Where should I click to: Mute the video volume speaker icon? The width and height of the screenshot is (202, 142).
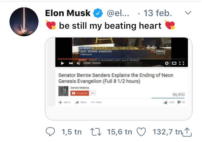(78, 63)
